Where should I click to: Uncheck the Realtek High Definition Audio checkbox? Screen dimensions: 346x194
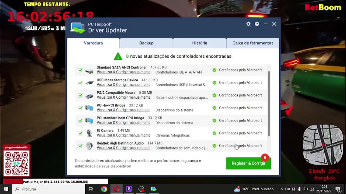pyautogui.click(x=80, y=146)
